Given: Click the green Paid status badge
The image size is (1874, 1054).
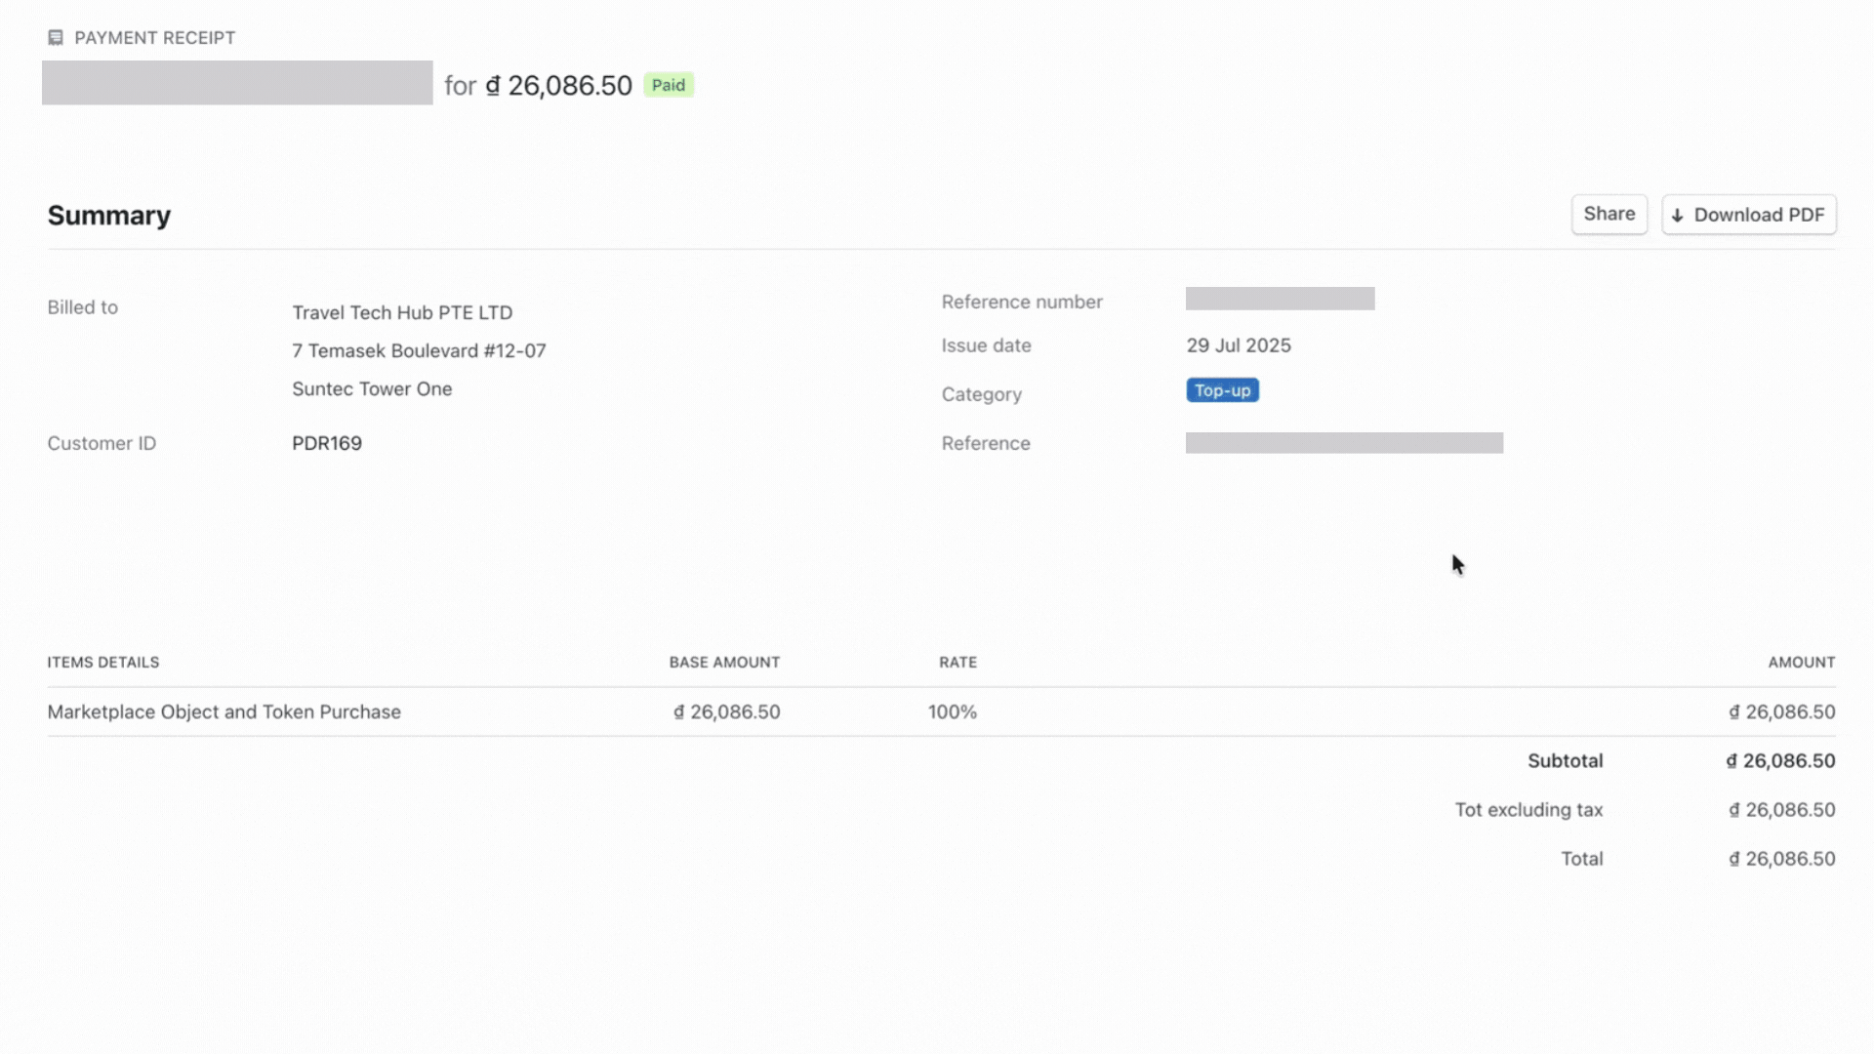Looking at the screenshot, I should click(669, 85).
